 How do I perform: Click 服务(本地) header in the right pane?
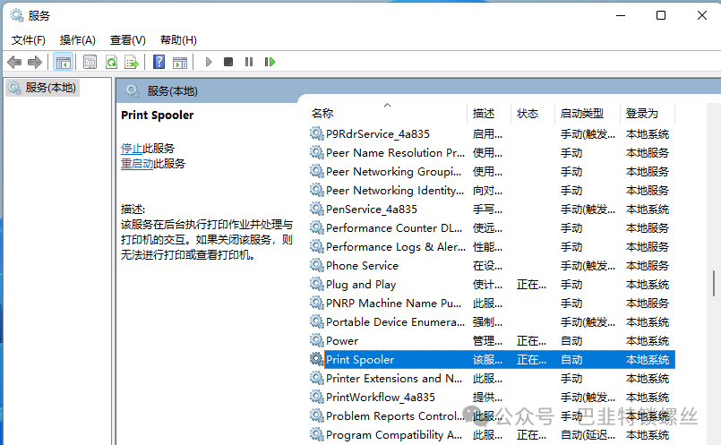coord(173,91)
